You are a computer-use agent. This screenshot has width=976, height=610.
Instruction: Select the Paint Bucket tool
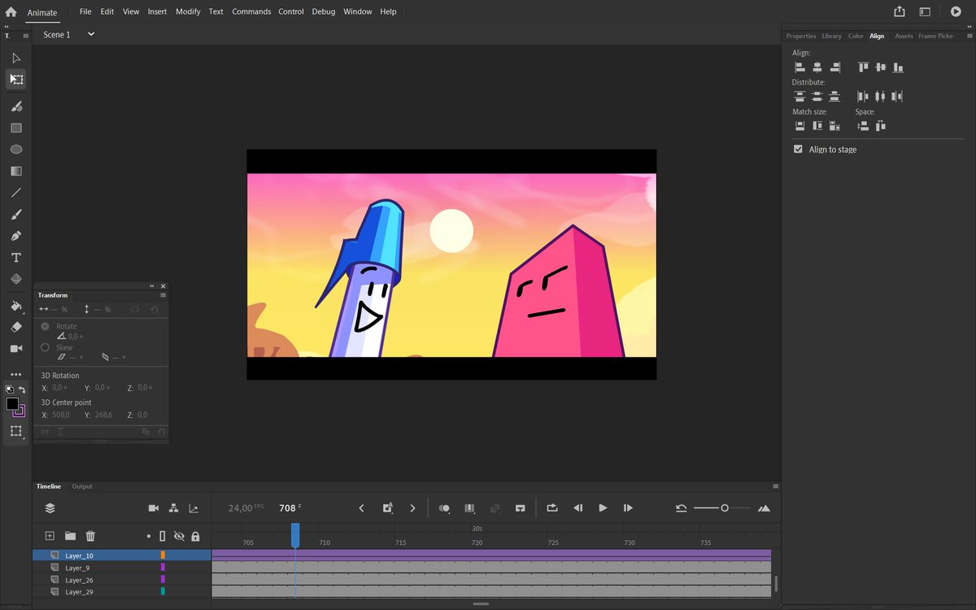pos(15,306)
